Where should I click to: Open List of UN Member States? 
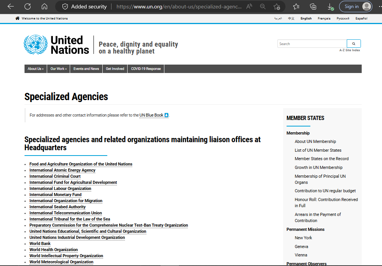point(318,150)
